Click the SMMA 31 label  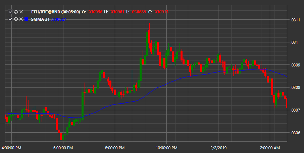coord(40,19)
